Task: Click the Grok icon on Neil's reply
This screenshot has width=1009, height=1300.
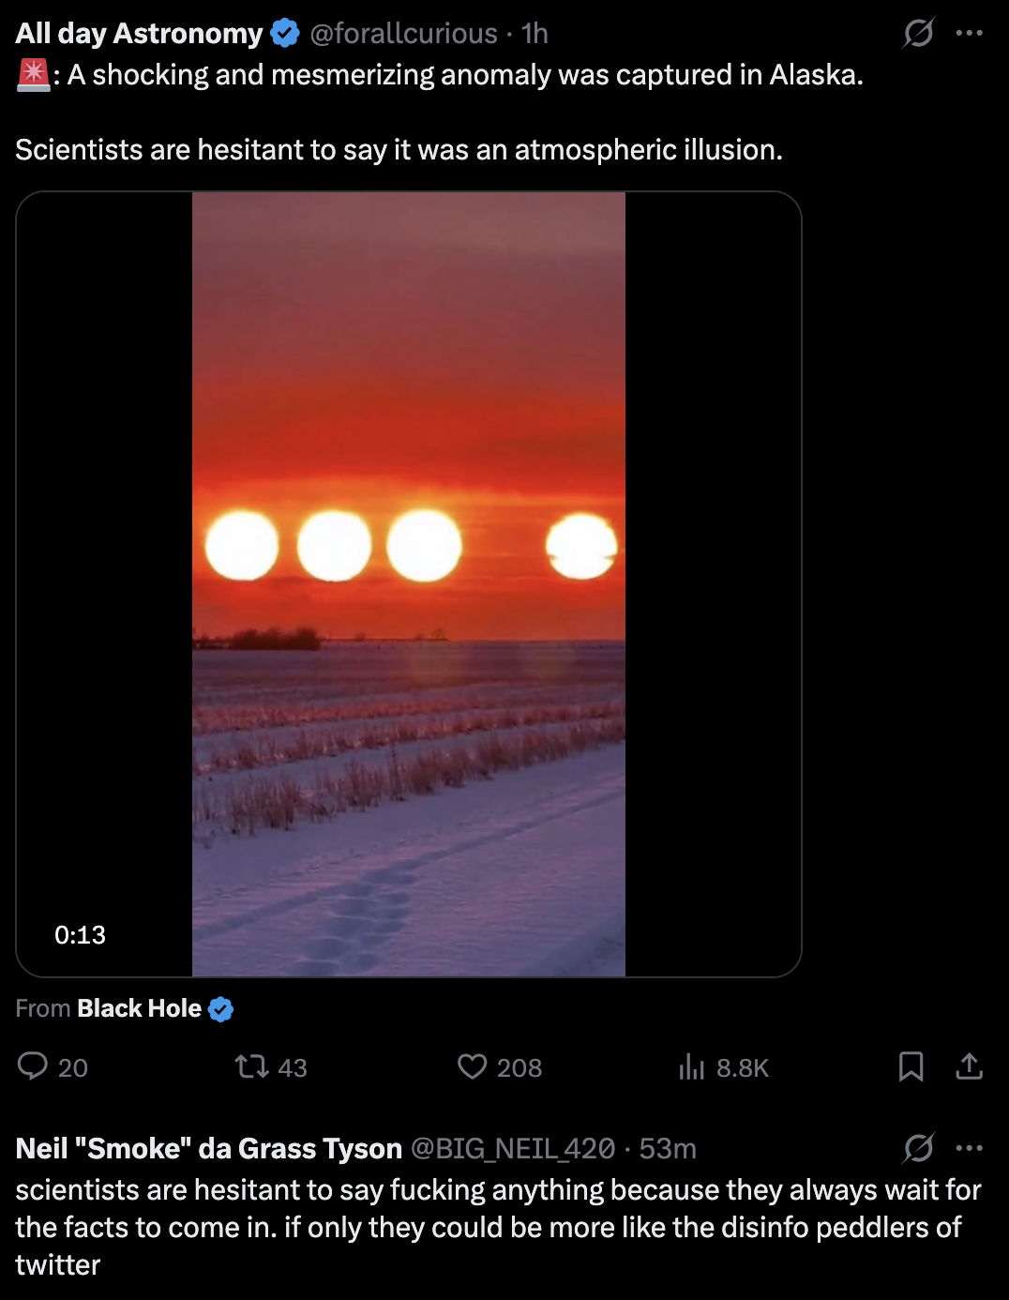Action: coord(918,1148)
